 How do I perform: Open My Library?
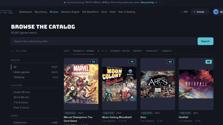(x=41, y=12)
